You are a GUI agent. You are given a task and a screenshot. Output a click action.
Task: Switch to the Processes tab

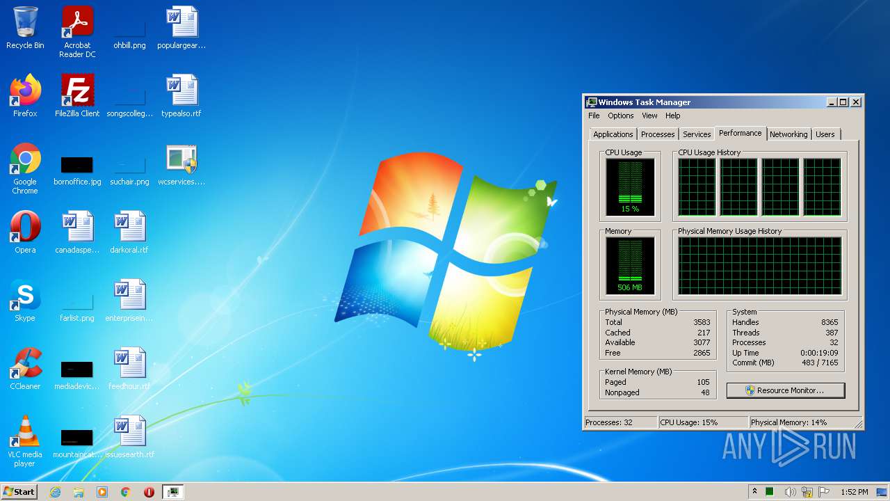tap(658, 134)
